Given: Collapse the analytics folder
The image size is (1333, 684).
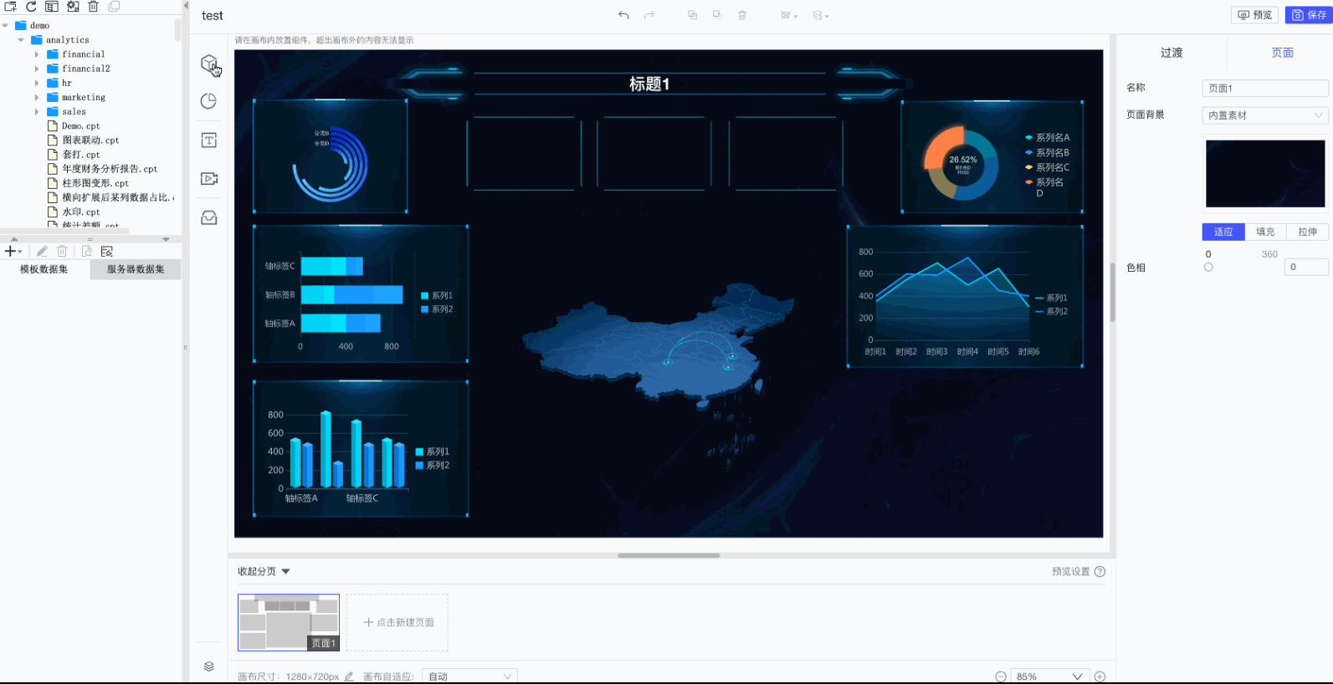Looking at the screenshot, I should click(x=21, y=40).
